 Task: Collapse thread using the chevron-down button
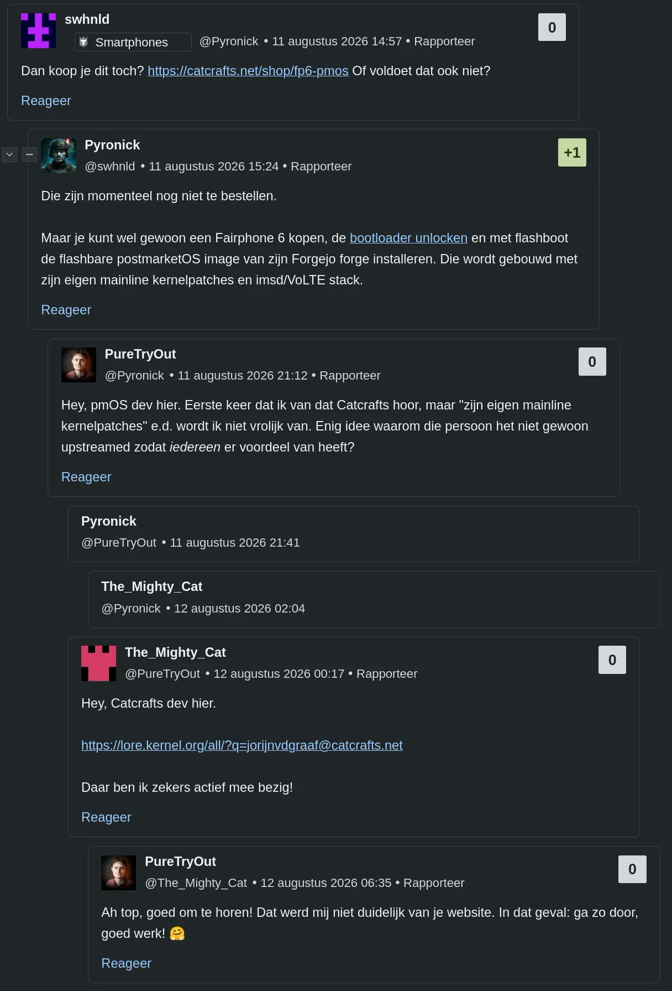9,154
